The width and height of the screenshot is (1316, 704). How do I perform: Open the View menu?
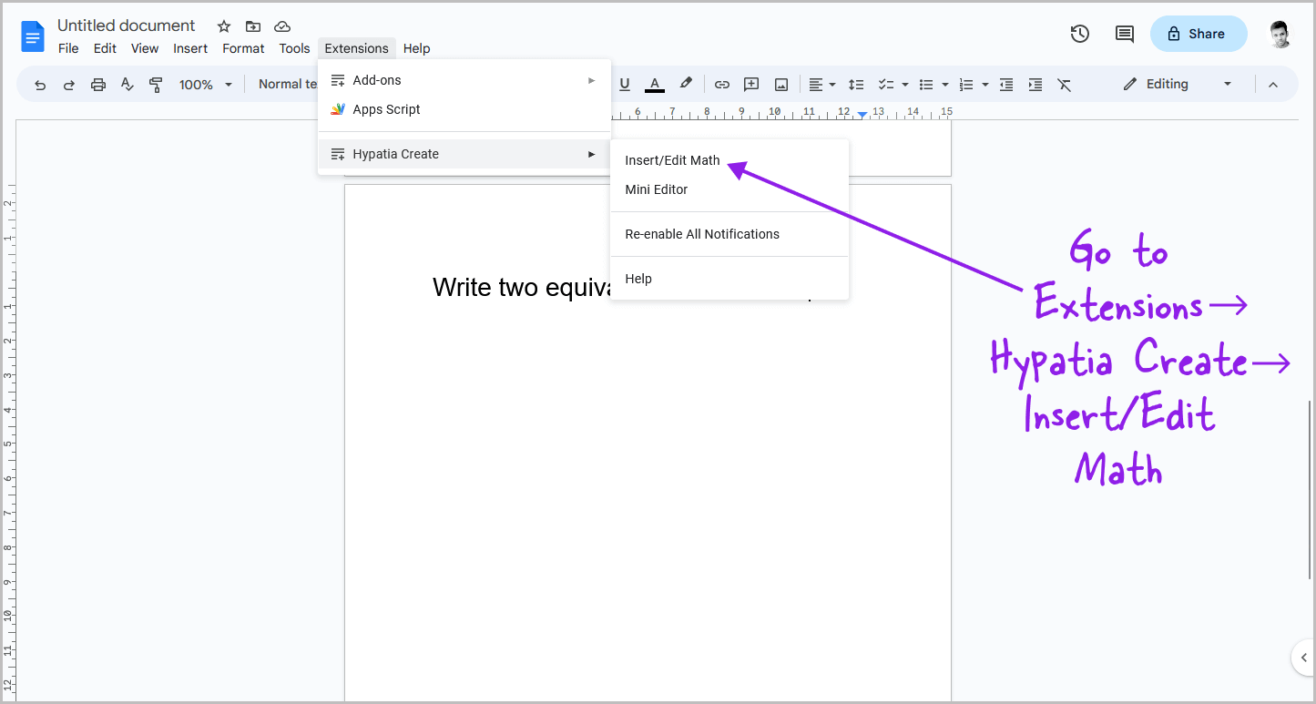(x=145, y=48)
